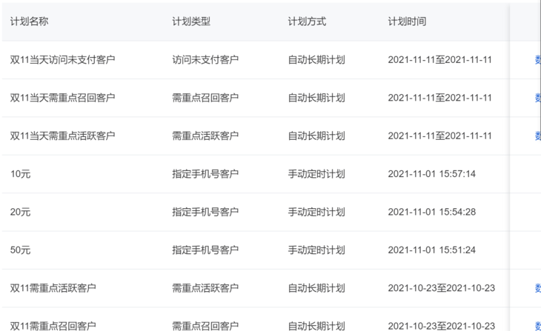
Task: Click the time 2021-11-01 15:57:14
Action: click(431, 174)
